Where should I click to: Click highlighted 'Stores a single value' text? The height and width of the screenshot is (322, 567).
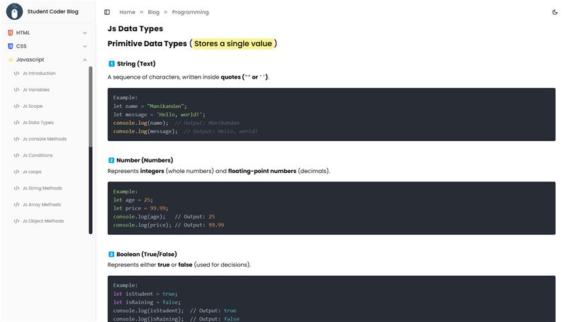tap(233, 43)
